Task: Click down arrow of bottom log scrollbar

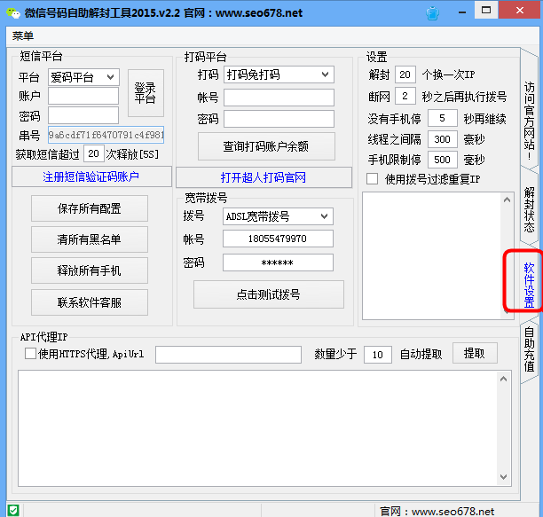Action: (x=504, y=477)
